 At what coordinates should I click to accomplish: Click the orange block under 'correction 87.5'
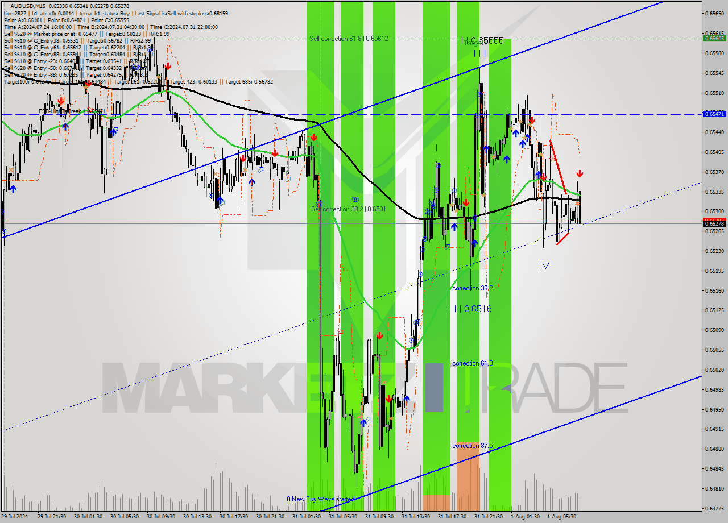tap(468, 476)
